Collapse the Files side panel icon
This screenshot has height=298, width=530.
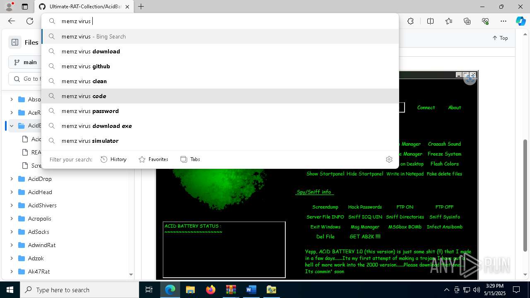point(15,42)
